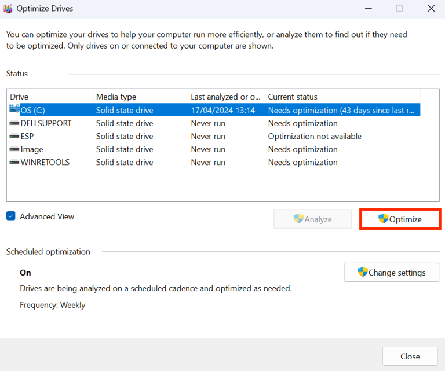Select the OS (C:) drive icon

14,109
